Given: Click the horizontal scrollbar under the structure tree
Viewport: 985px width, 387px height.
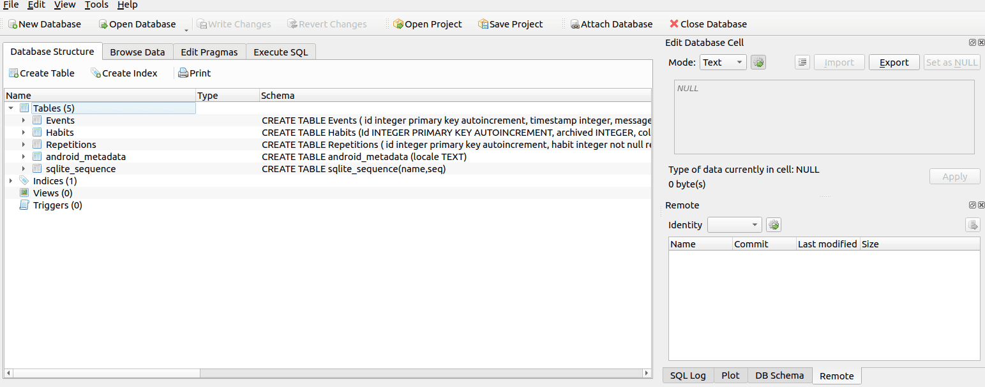Looking at the screenshot, I should pyautogui.click(x=319, y=373).
